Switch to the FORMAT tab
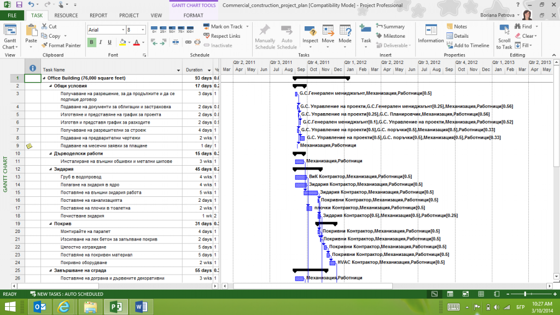Image resolution: width=560 pixels, height=315 pixels. point(193,15)
